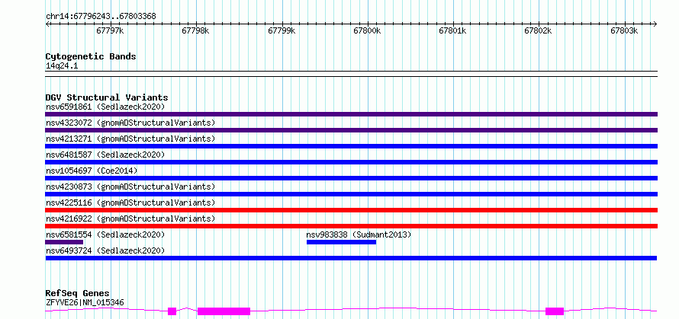
Task: Click the nsv6481587 (Sedlazeck2020) label text
Action: [x=105, y=155]
